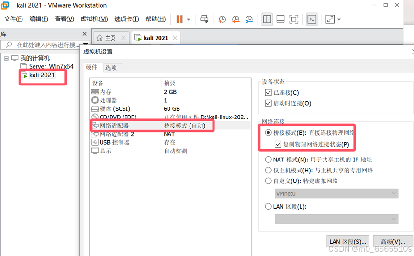This screenshot has width=414, height=256.
Task: Click the network adapter icon in device list
Action: pyautogui.click(x=95, y=125)
